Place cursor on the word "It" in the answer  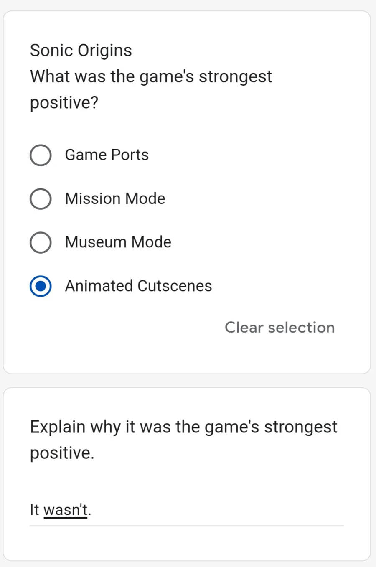pos(34,510)
